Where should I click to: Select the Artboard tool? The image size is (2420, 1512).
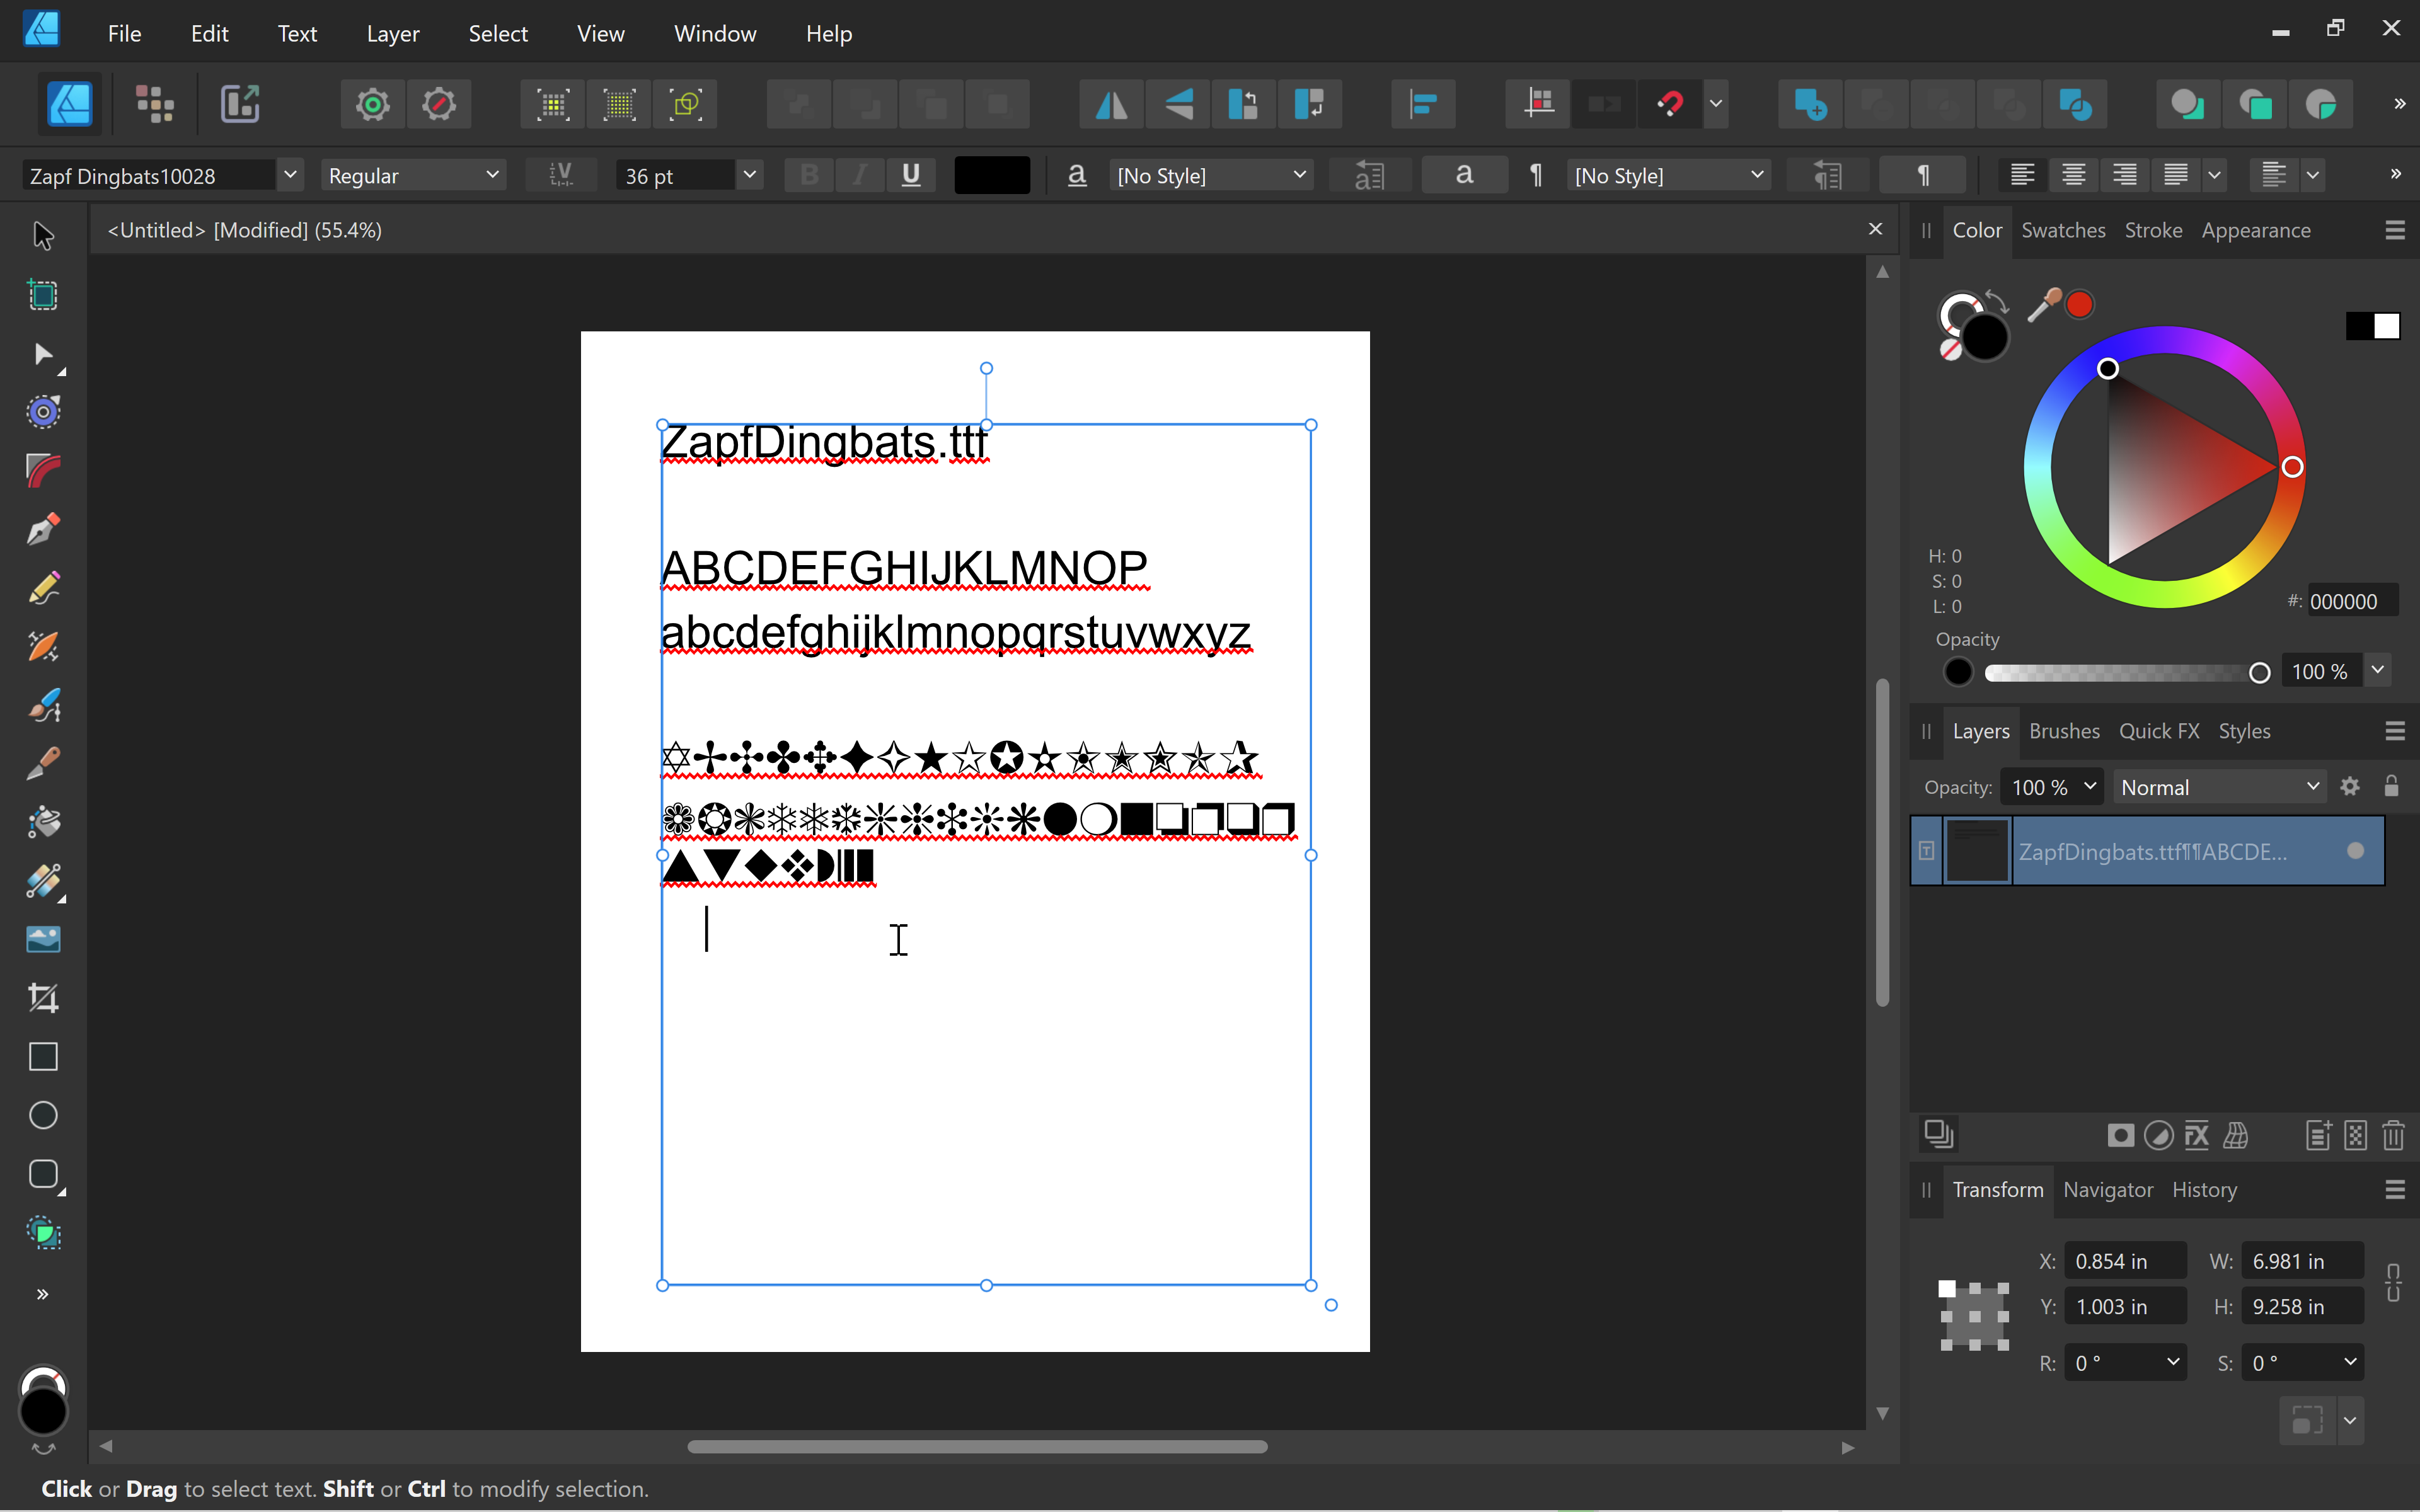coord(43,295)
